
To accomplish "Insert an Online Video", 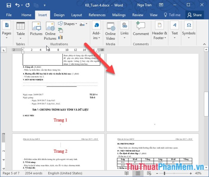I will [x=110, y=31].
